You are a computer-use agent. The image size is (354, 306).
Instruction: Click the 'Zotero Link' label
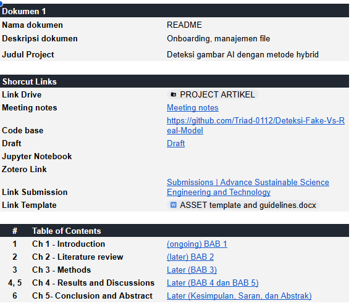coord(24,169)
